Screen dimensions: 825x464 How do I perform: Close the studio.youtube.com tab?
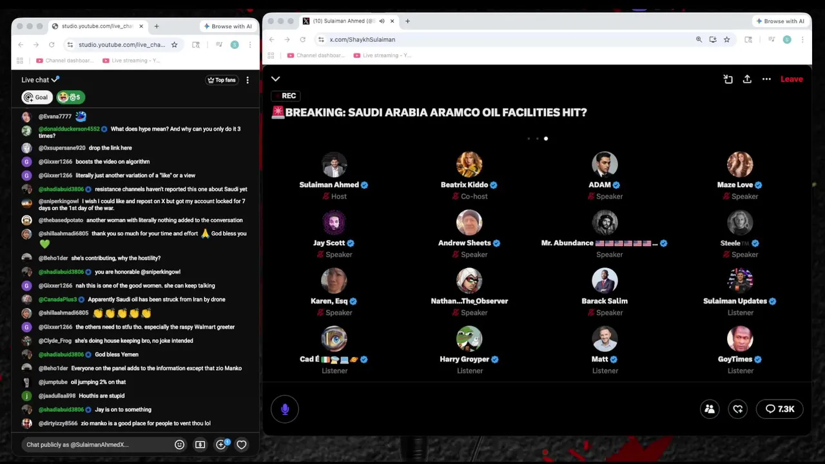point(141,26)
